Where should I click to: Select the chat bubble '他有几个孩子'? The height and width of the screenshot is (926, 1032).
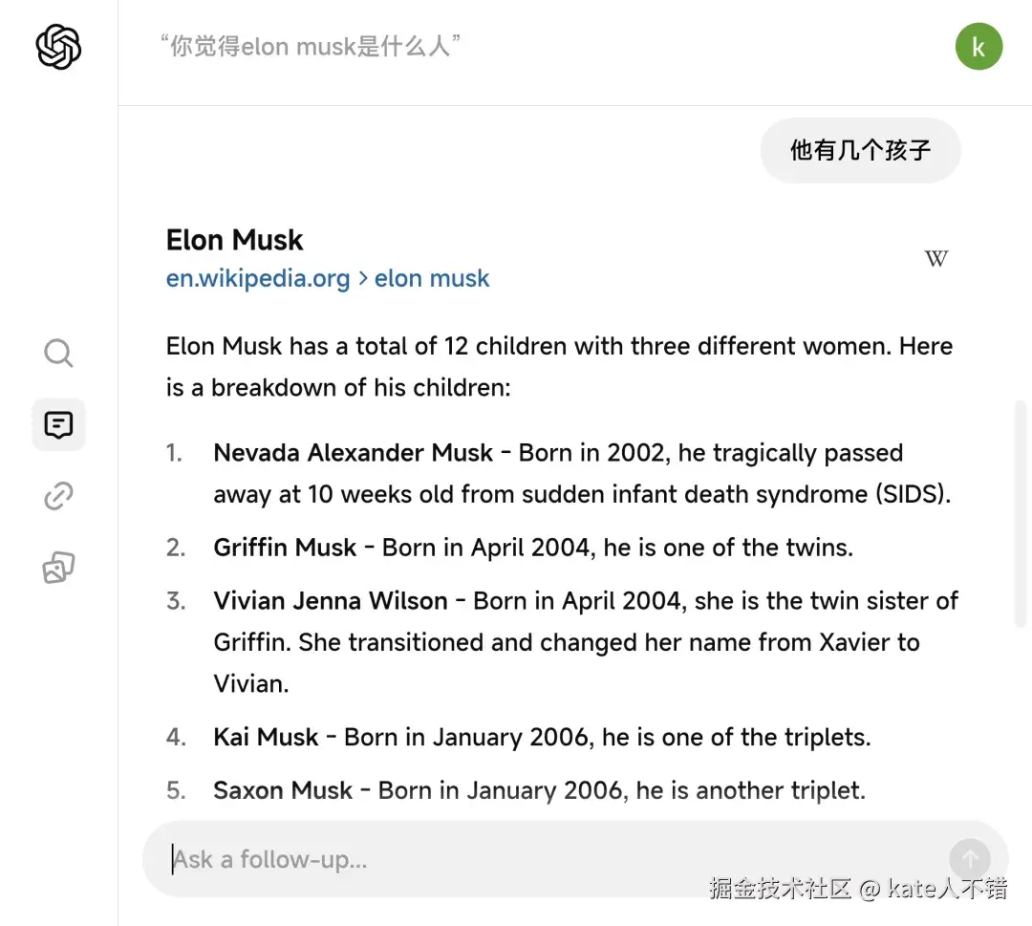pos(859,150)
